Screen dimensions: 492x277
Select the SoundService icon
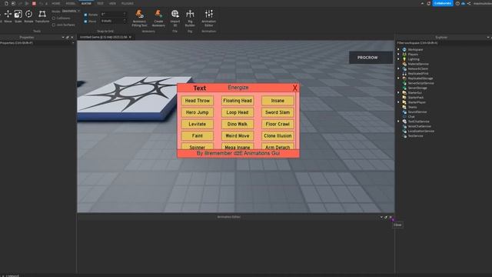coord(404,112)
